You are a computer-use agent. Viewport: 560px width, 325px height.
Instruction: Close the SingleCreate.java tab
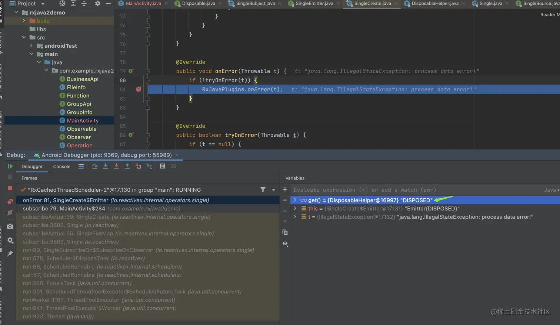[396, 3]
